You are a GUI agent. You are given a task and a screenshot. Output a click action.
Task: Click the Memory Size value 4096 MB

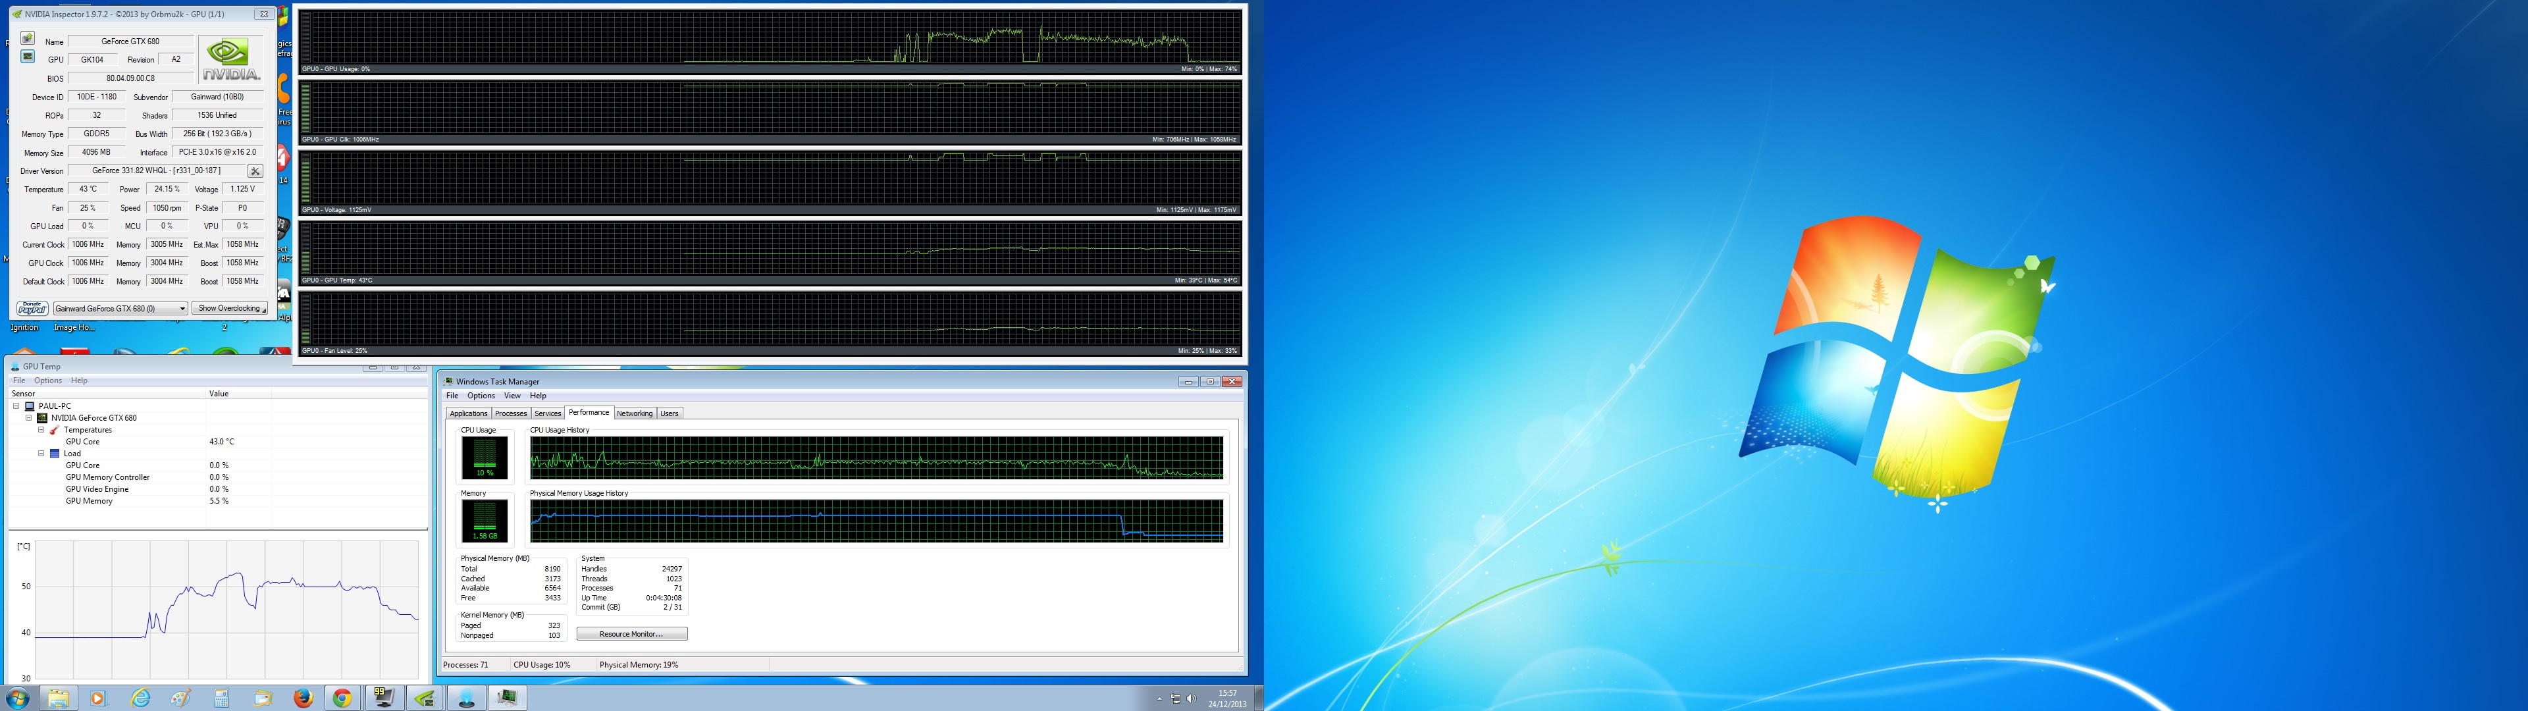[96, 152]
